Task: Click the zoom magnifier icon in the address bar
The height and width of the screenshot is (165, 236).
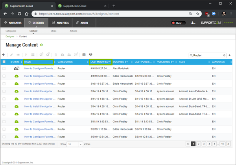Action: tap(190, 14)
